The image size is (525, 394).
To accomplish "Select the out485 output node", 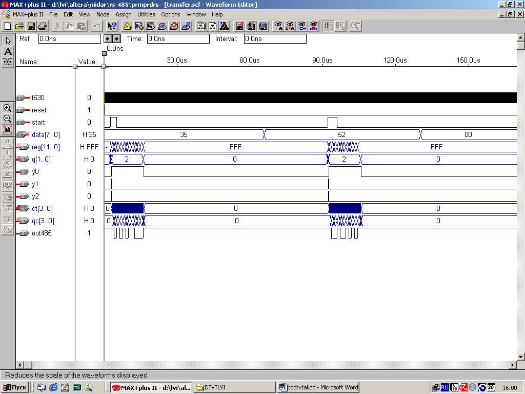I will point(42,233).
